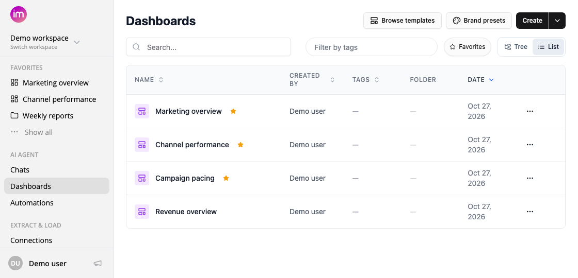Click the dashboards Search field
Viewport: 578px width, 278px height.
pos(208,47)
